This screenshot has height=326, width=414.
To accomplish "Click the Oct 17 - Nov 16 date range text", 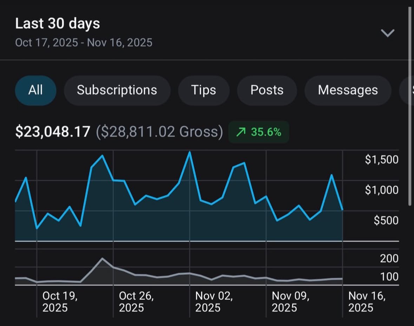I will (84, 43).
